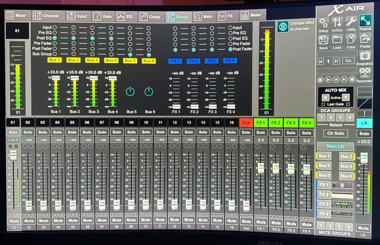This screenshot has height=245, width=380.
Task: Select the red Aux channel header
Action: (246, 123)
